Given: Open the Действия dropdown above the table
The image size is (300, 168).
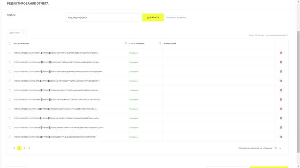Looking at the screenshot, I should [x=17, y=33].
